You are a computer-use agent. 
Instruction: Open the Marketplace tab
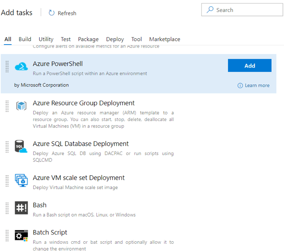click(165, 39)
